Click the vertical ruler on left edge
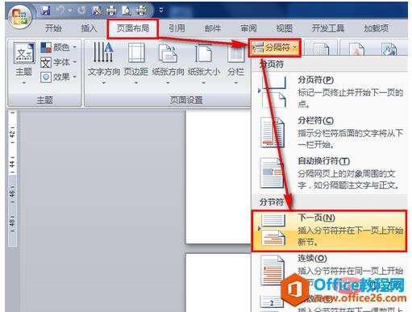The height and width of the screenshot is (312, 412). (12, 177)
